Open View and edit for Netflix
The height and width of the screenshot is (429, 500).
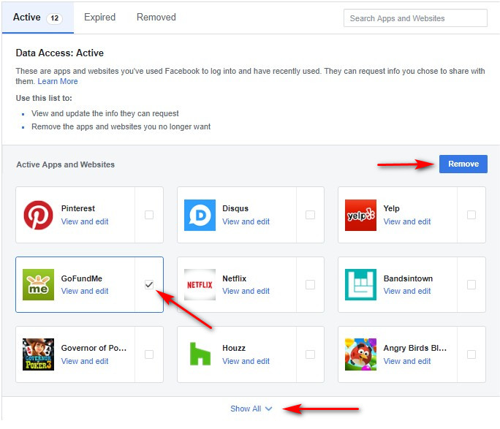[246, 291]
